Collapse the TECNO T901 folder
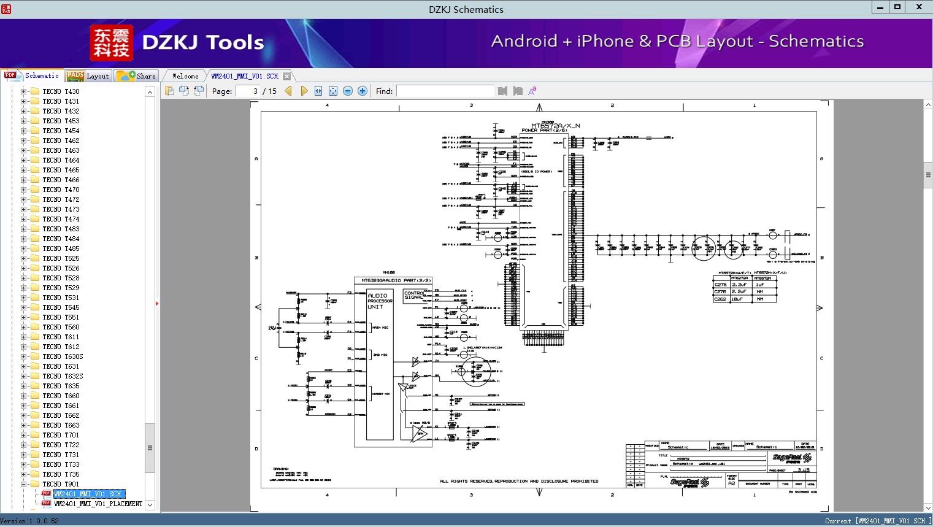Screen dimensions: 933x527 [24, 484]
